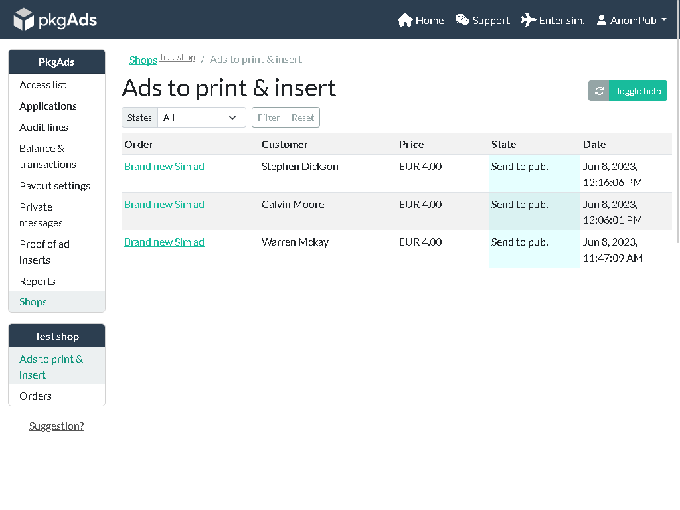Click the Shops breadcrumb link
The image size is (680, 510).
[x=143, y=60]
